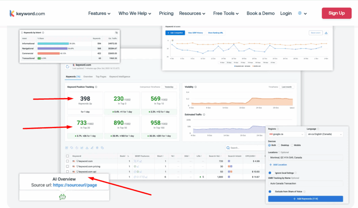This screenshot has width=358, height=208.
Task: Click the trend chart icon in the toolbar
Action: click(82, 148)
